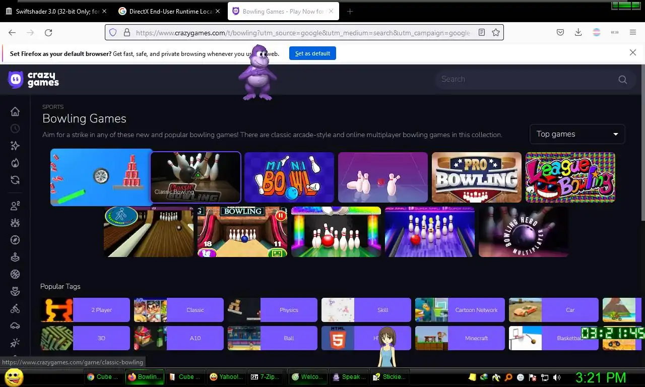Image resolution: width=645 pixels, height=387 pixels.
Task: Toggle reader view icon in address bar
Action: pos(482,32)
